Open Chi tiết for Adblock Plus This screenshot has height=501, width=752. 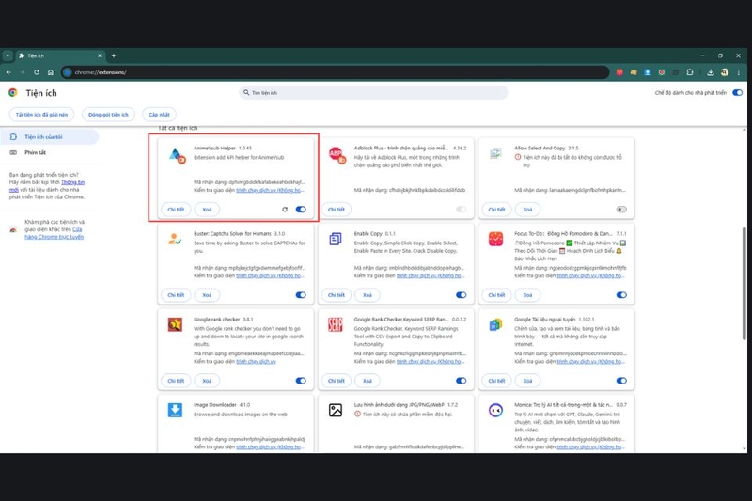tap(337, 210)
